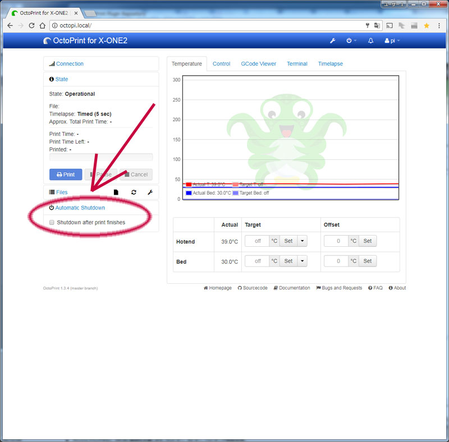
Task: Open the Timelapse tab
Action: point(330,63)
